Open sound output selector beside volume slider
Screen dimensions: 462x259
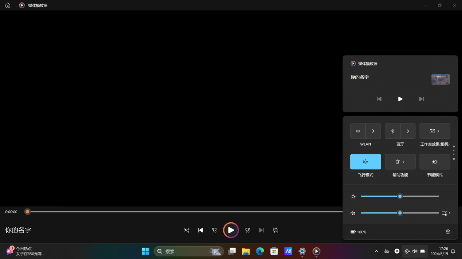pyautogui.click(x=446, y=213)
